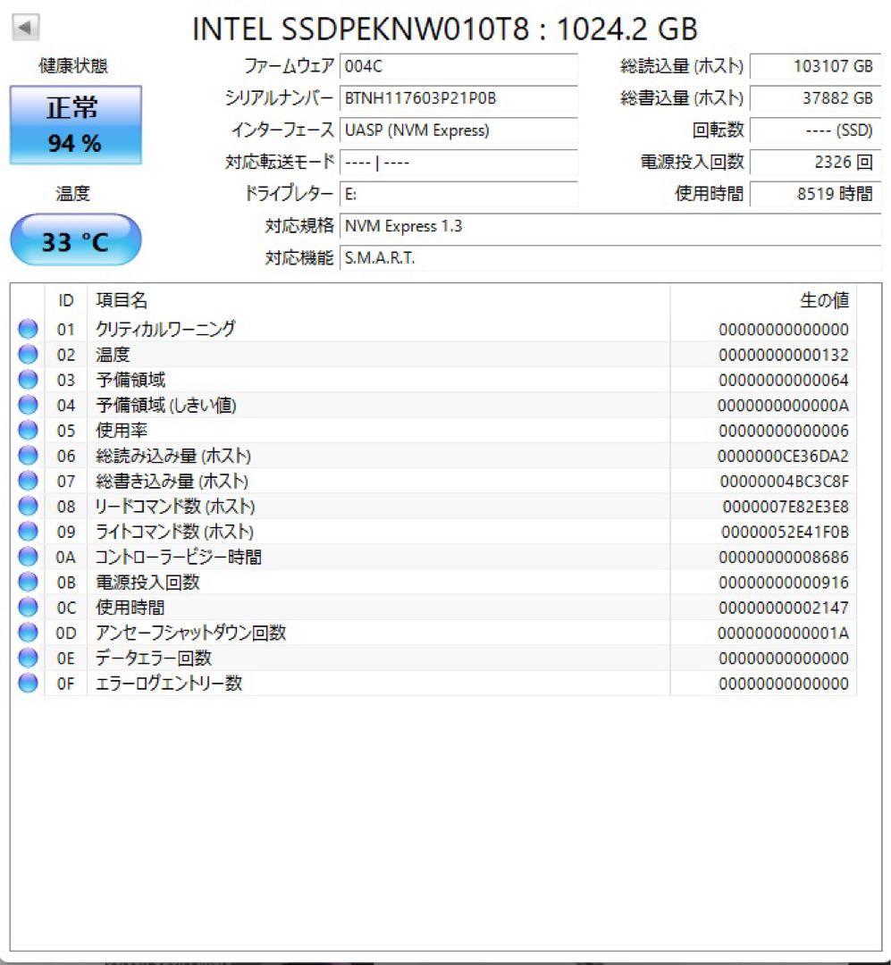Click raw value 0000000002147
Screen dimensions: 891x965
[783, 608]
